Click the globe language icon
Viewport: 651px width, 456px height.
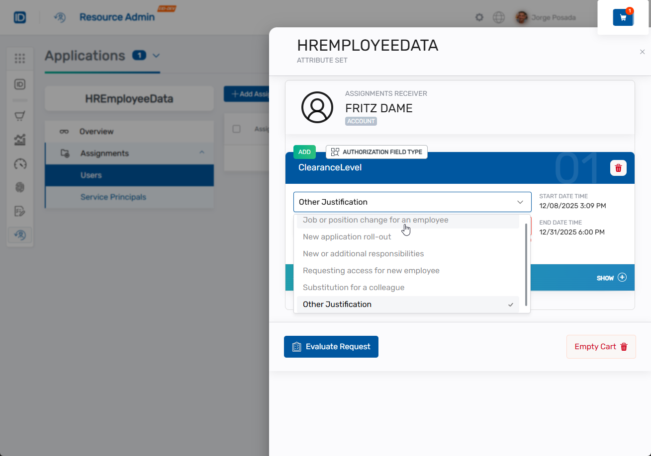click(498, 17)
